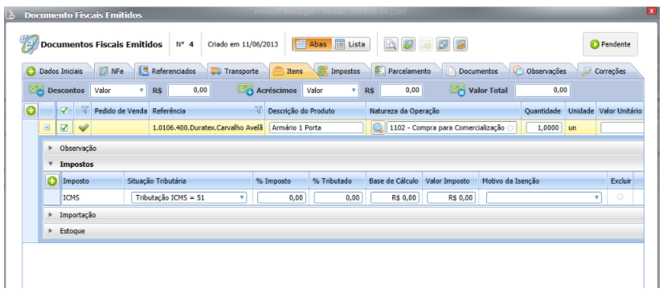Click the reference 1.0106.400.Duratex.Carvalho cell
The image size is (663, 296).
pyautogui.click(x=207, y=128)
